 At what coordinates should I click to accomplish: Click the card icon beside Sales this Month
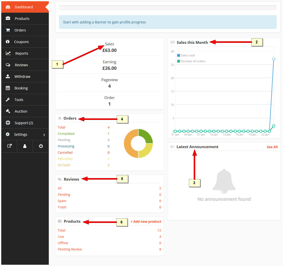tap(173, 43)
